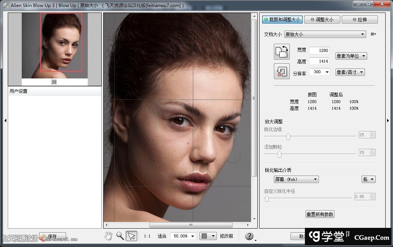Open the preview background color swatch dropdown
The image size is (393, 247).
208,236
